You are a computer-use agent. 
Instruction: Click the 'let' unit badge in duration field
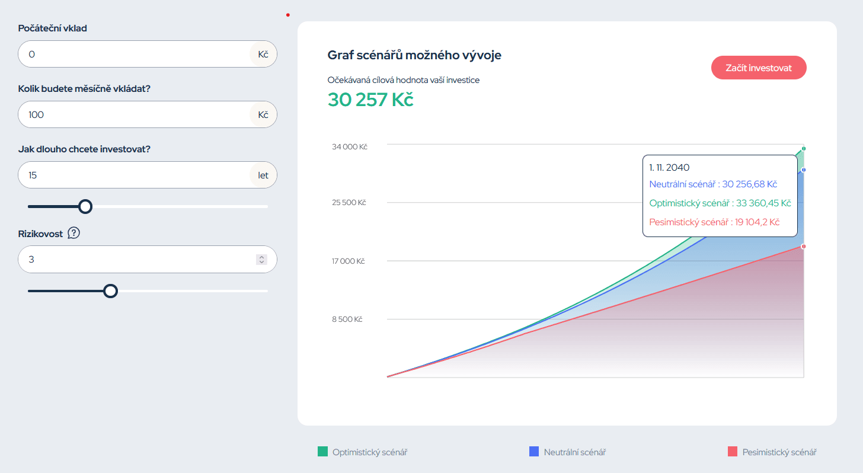[x=263, y=175]
